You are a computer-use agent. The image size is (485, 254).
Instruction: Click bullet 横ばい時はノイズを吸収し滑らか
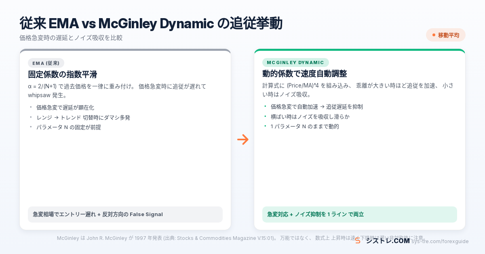coord(310,117)
